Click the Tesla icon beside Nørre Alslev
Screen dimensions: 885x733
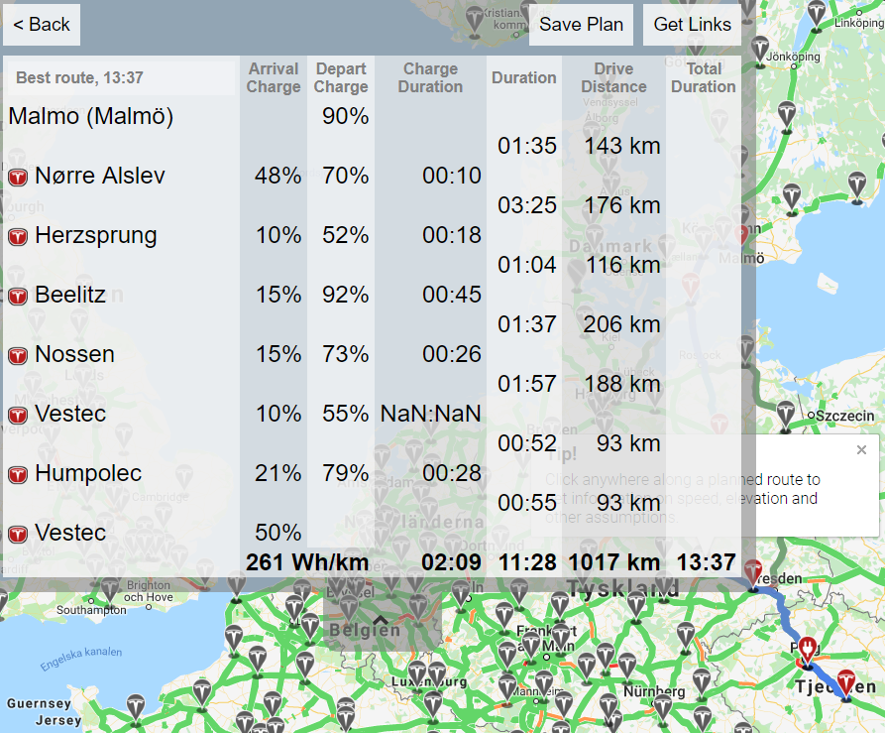point(18,177)
